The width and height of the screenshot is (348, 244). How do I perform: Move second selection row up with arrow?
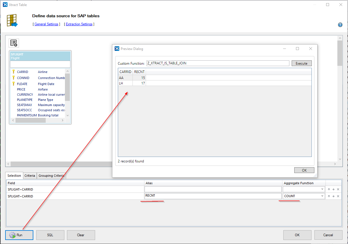coord(329,196)
